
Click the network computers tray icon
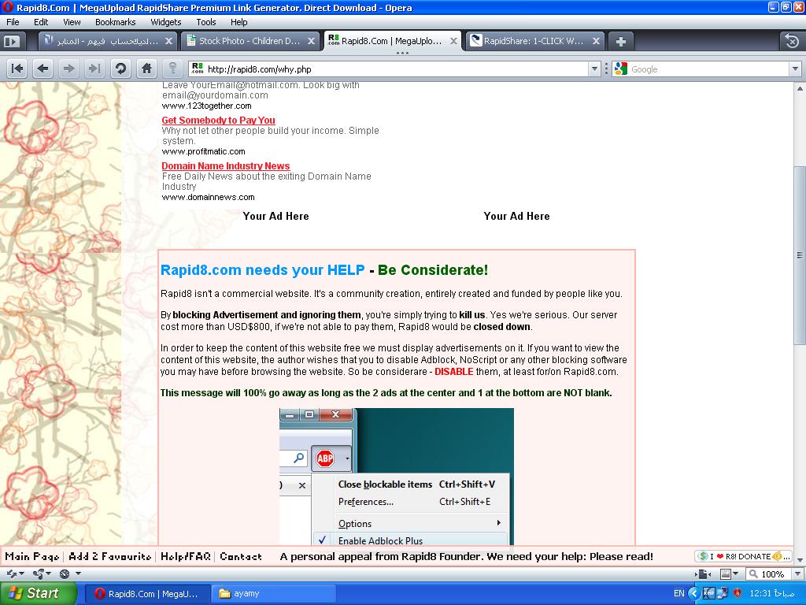point(723,593)
